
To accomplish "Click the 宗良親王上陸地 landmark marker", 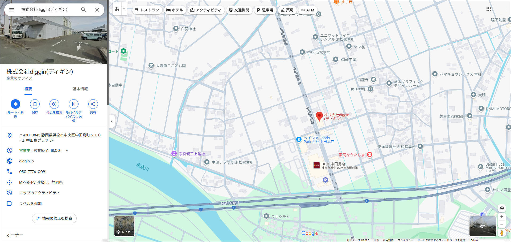I will coord(174,153).
